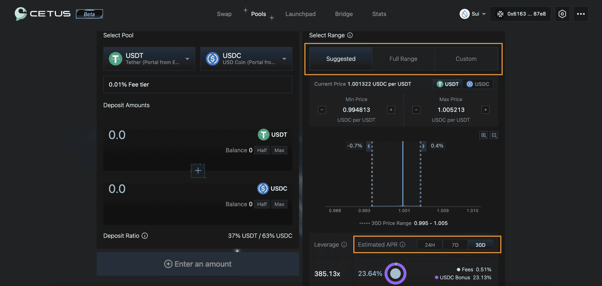
Task: Click the APR donut chart
Action: click(x=396, y=273)
